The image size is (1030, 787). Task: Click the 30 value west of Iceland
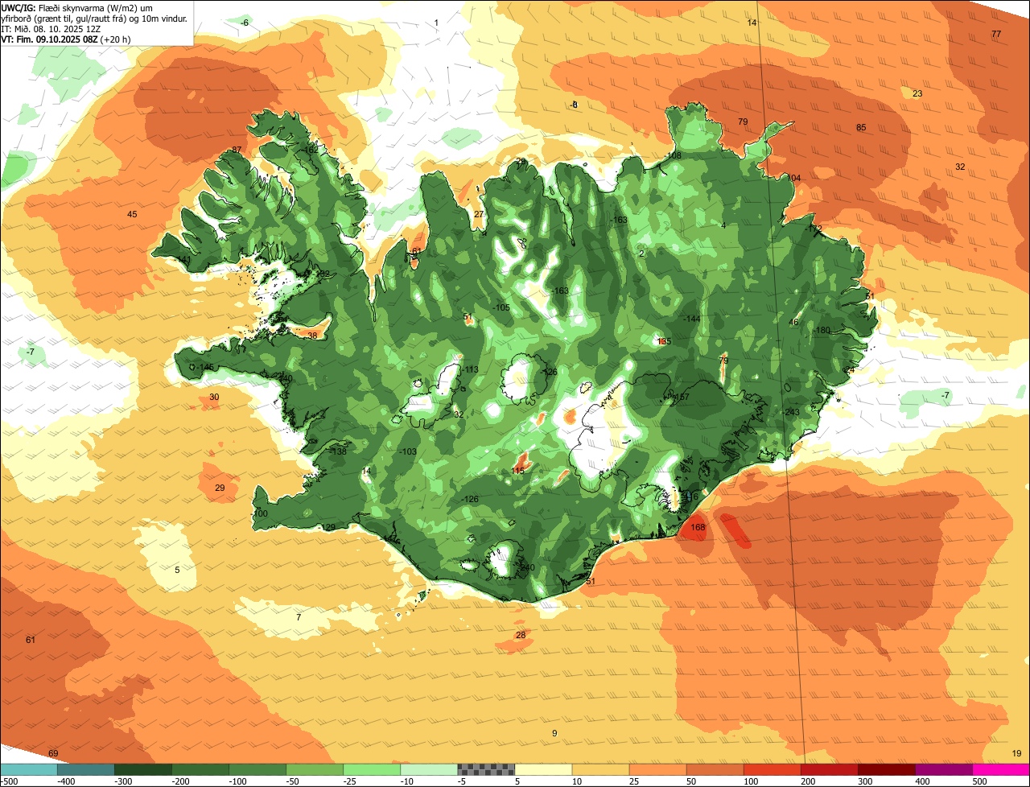(x=214, y=398)
